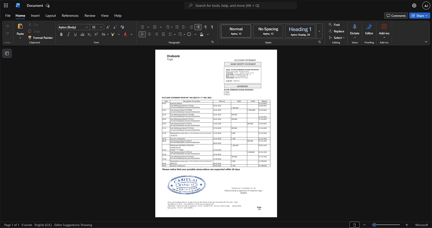Viewport: 432px width, 228px height.
Task: Center align the paragraph
Action: pyautogui.click(x=149, y=34)
